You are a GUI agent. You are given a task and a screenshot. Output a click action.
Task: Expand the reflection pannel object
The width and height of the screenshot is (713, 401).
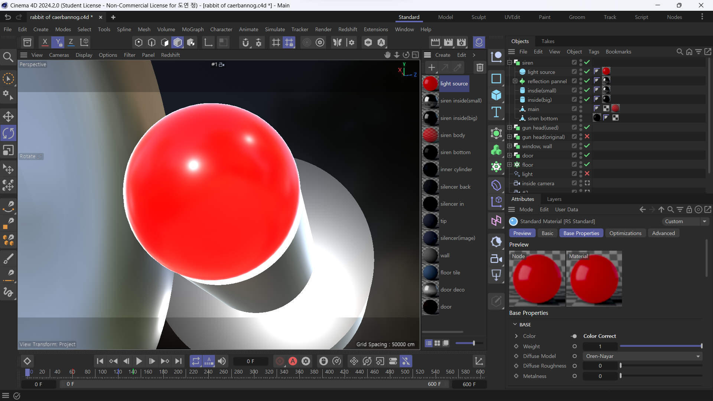[x=515, y=81]
